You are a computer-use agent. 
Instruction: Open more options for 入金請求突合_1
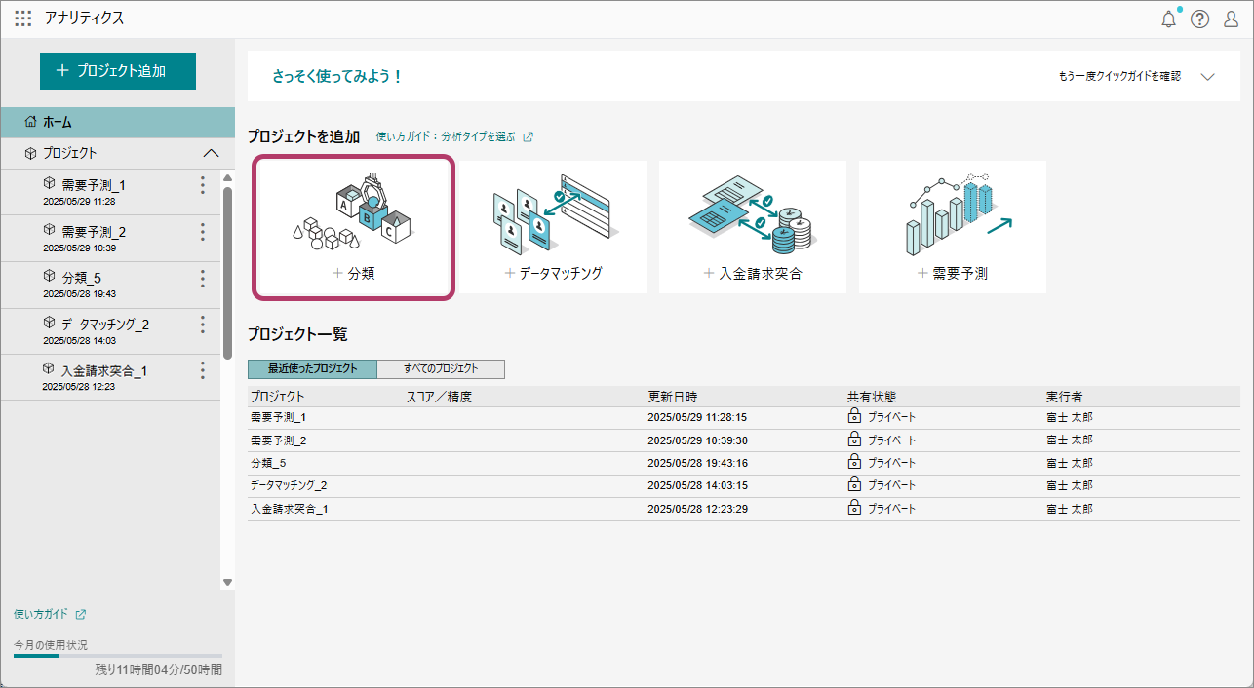click(x=203, y=370)
